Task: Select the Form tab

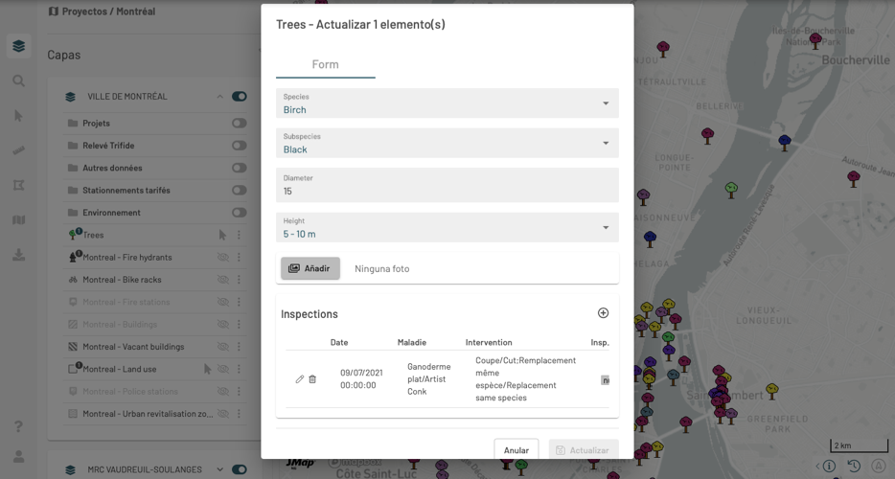Action: coord(326,64)
